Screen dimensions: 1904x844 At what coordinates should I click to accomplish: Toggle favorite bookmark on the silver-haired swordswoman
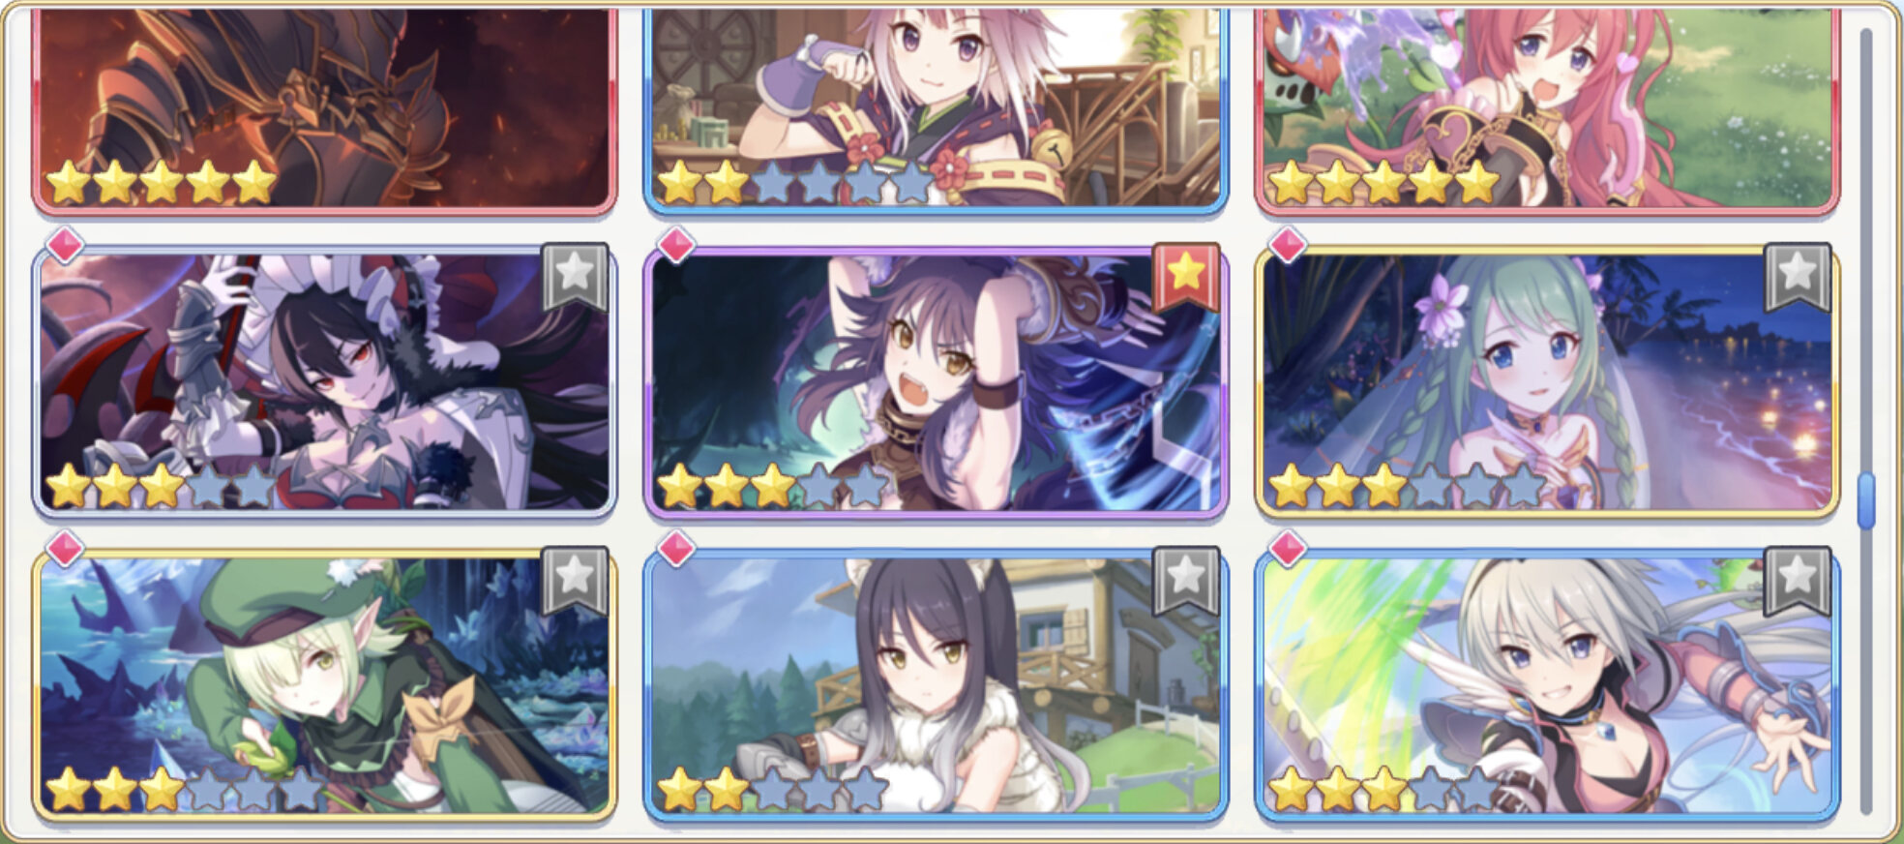click(x=1798, y=580)
